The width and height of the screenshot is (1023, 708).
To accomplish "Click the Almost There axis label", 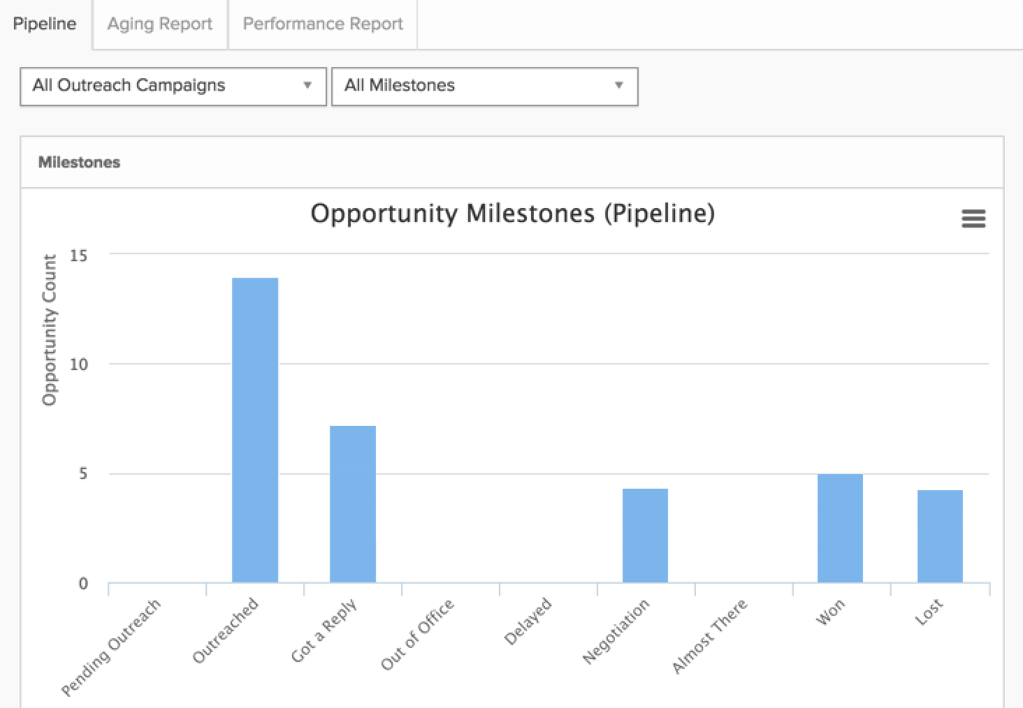I will click(709, 635).
